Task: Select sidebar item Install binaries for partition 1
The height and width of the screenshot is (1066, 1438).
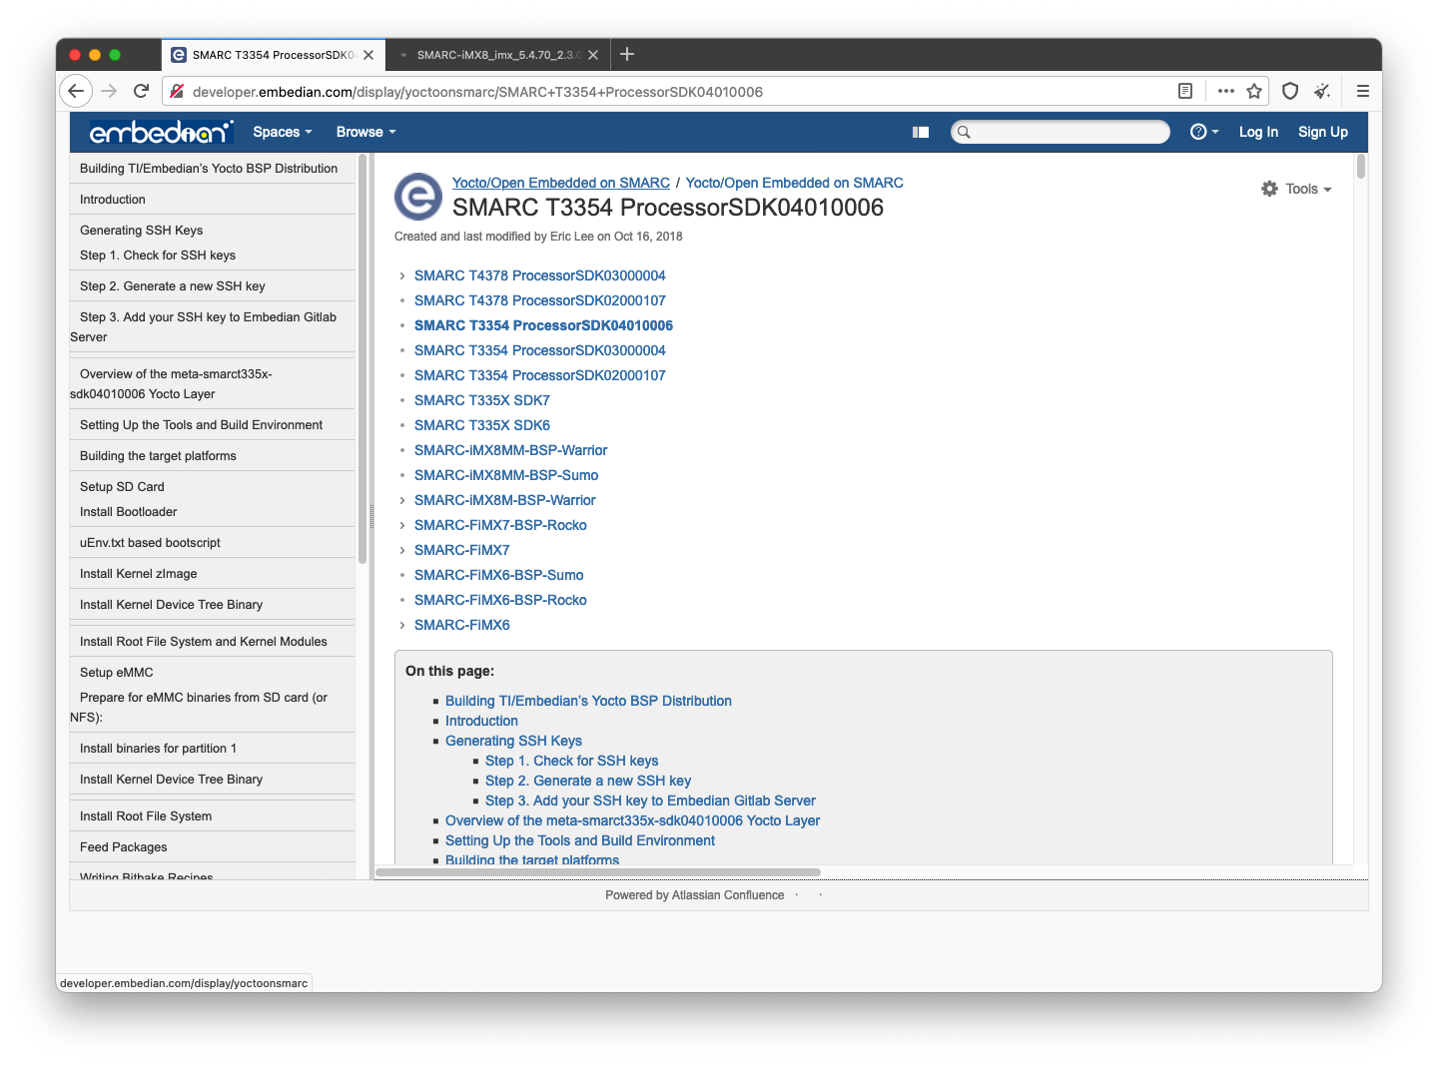Action: (x=158, y=749)
